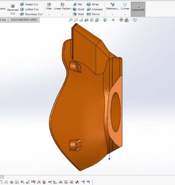Activate the Shell feature

78,14
